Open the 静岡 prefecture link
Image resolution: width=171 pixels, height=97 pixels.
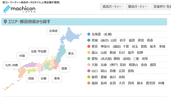tap(117, 59)
